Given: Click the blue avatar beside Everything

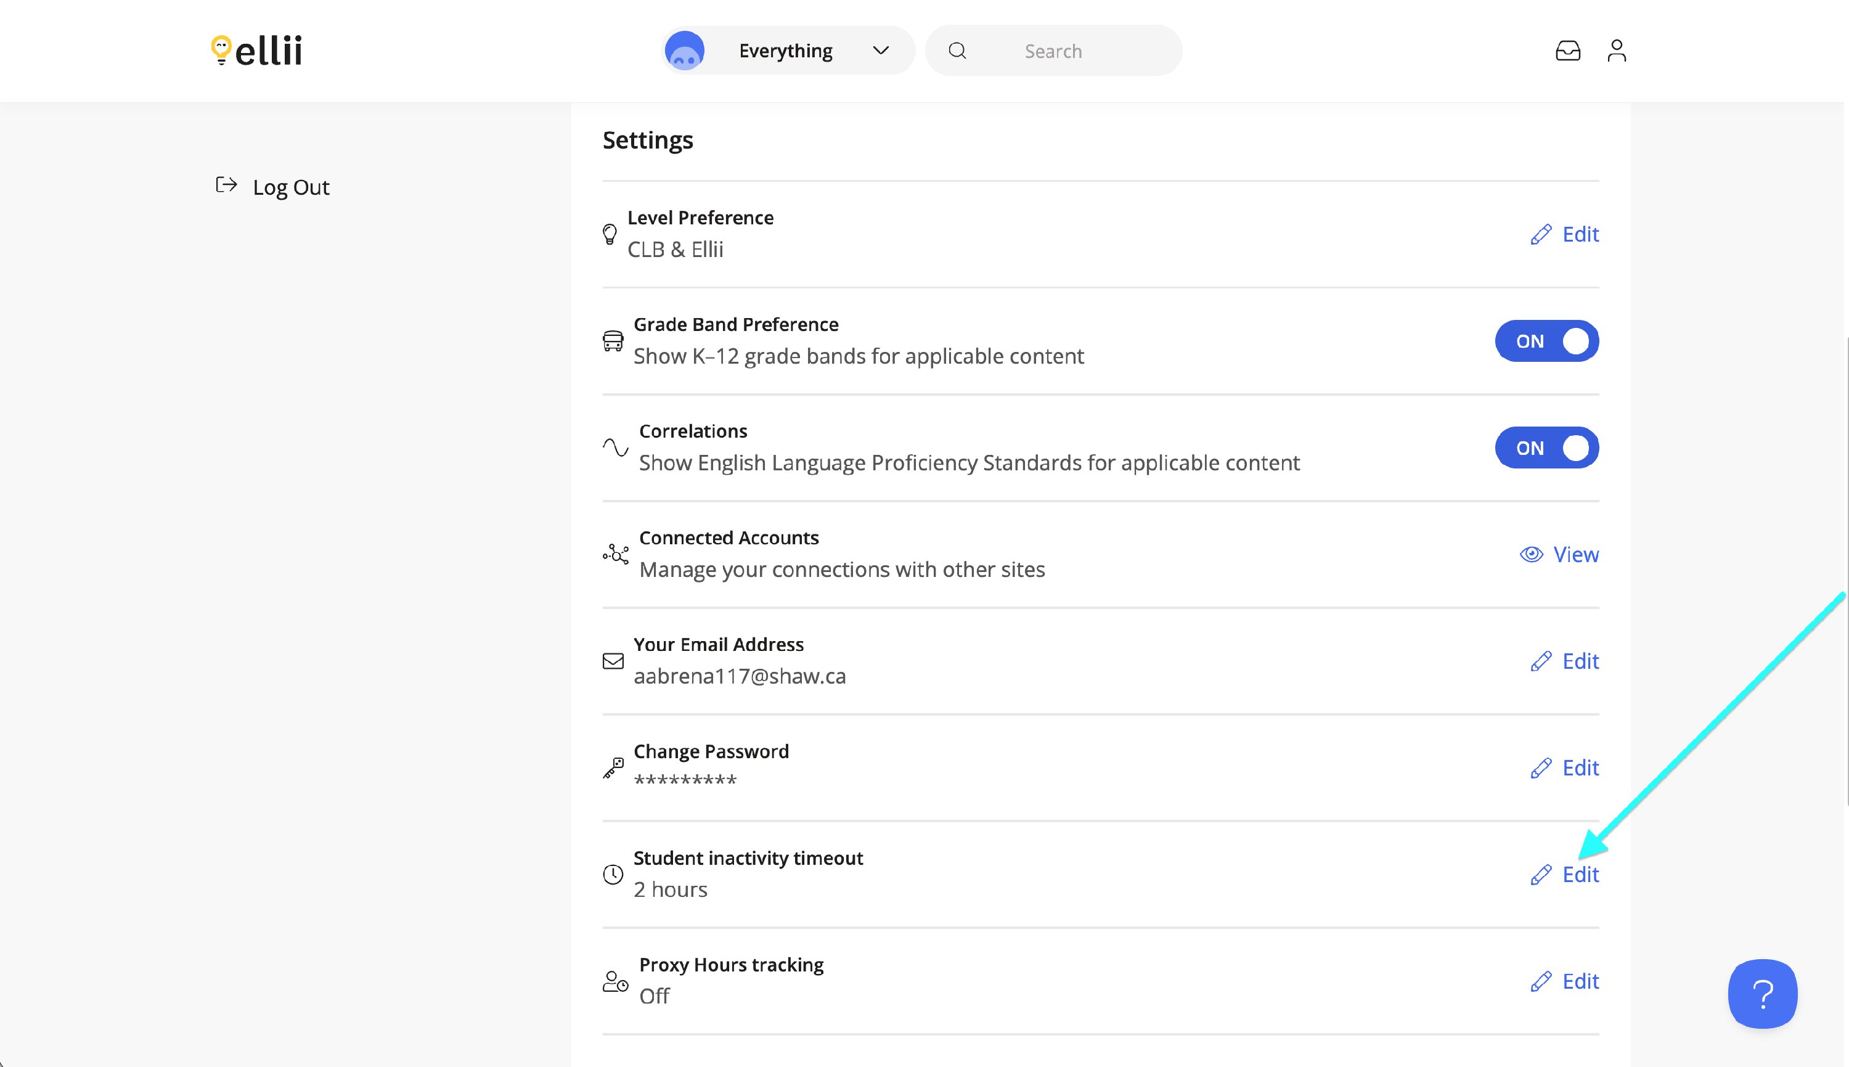Looking at the screenshot, I should point(684,51).
